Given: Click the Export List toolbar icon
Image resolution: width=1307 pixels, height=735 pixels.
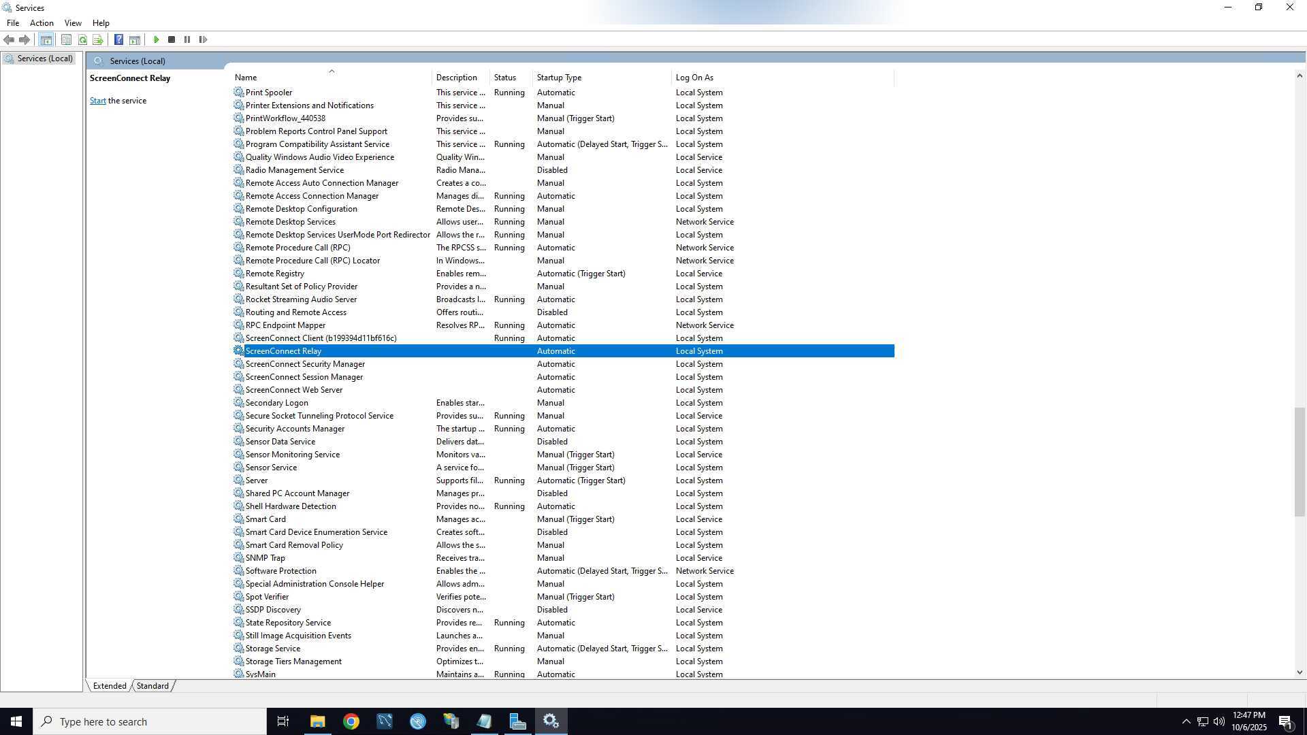Looking at the screenshot, I should coord(99,39).
